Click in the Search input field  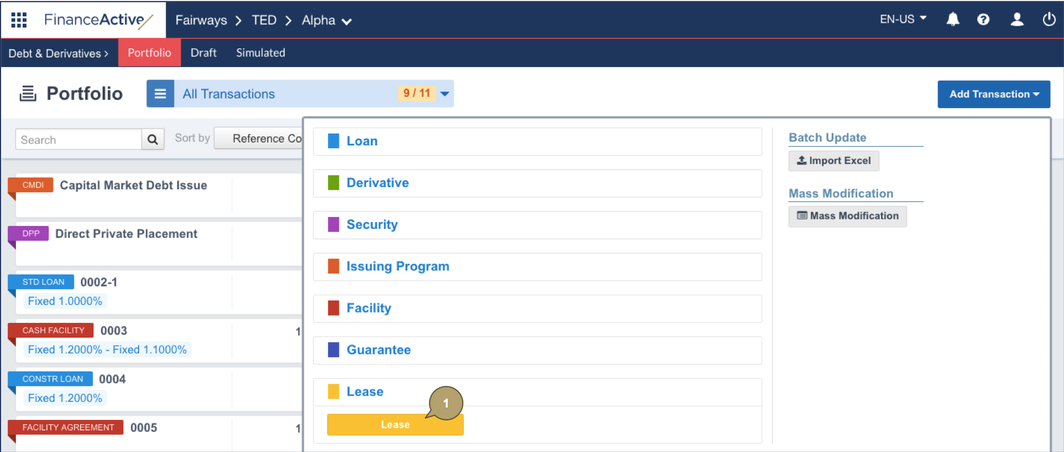point(78,139)
